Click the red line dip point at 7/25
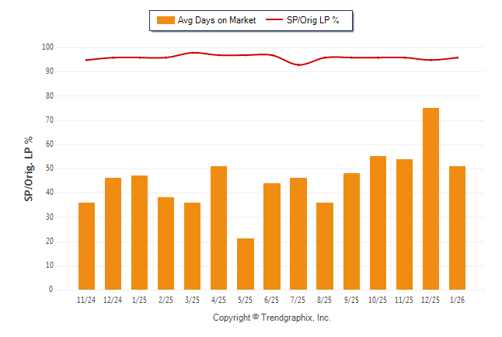 (298, 64)
